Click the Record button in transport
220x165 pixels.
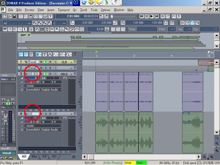[163, 16]
